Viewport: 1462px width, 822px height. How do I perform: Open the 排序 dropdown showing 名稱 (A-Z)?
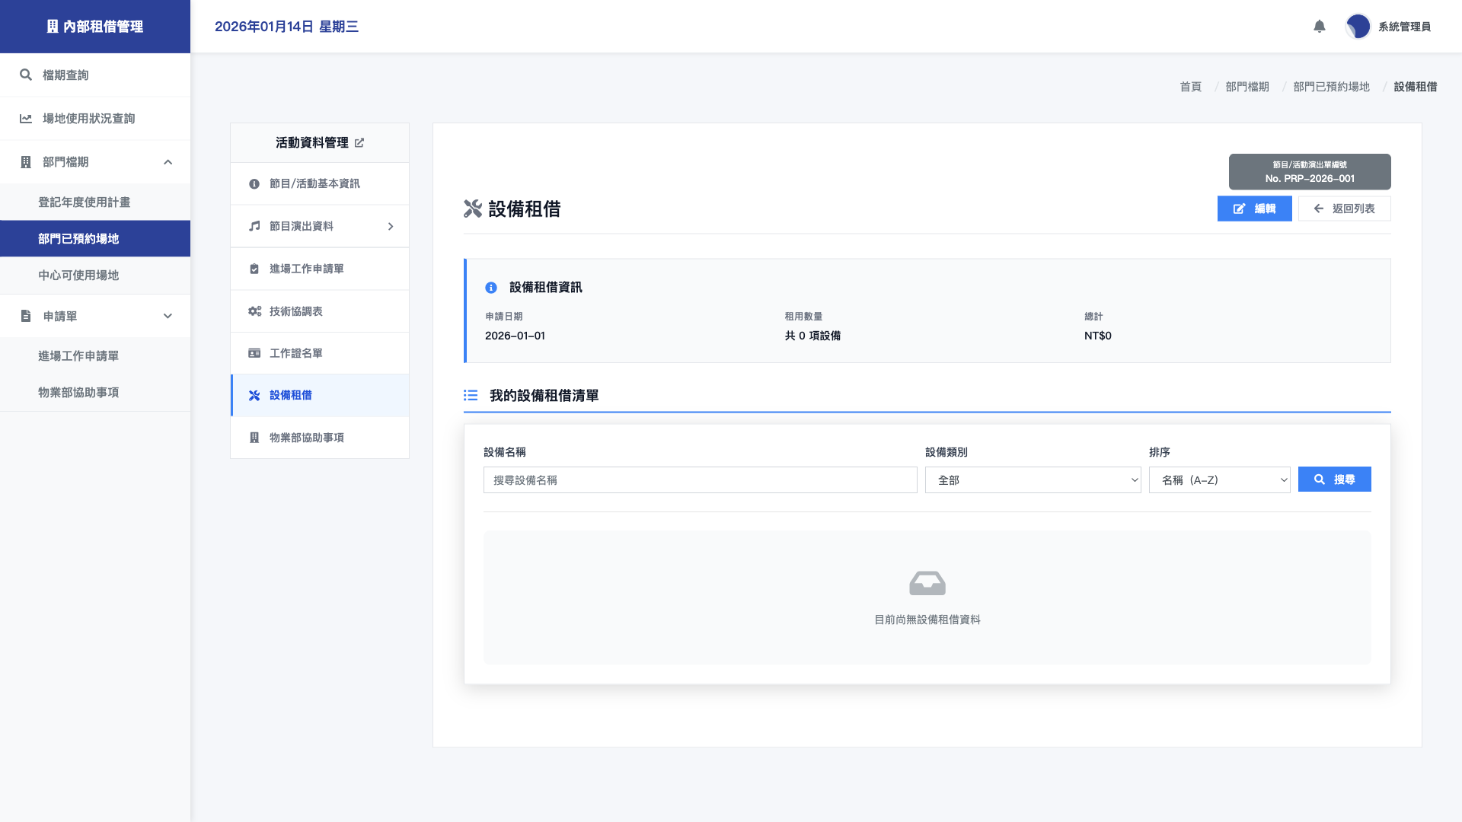pos(1219,480)
